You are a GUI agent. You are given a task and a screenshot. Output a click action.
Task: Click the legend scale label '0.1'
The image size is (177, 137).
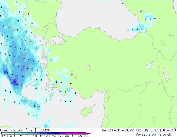(3, 136)
